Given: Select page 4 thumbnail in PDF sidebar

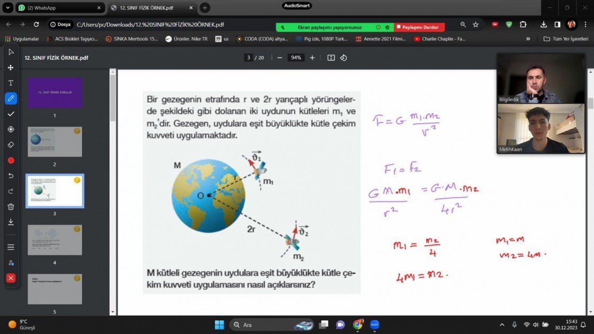Looking at the screenshot, I should pos(55,239).
